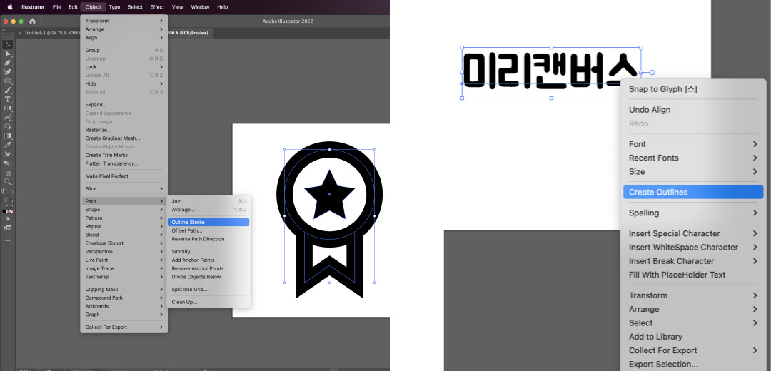771x371 pixels.
Task: Click the Change Screen Mode icon
Action: coord(7,228)
